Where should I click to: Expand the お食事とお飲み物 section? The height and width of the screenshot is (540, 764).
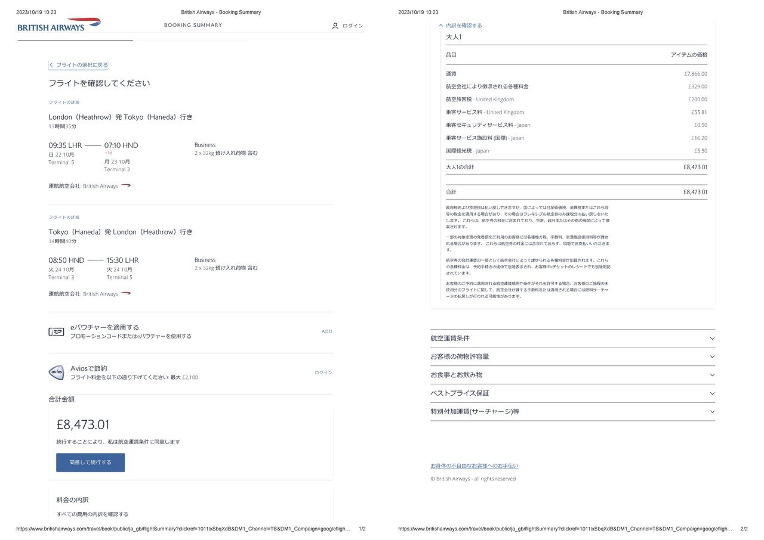pos(572,375)
